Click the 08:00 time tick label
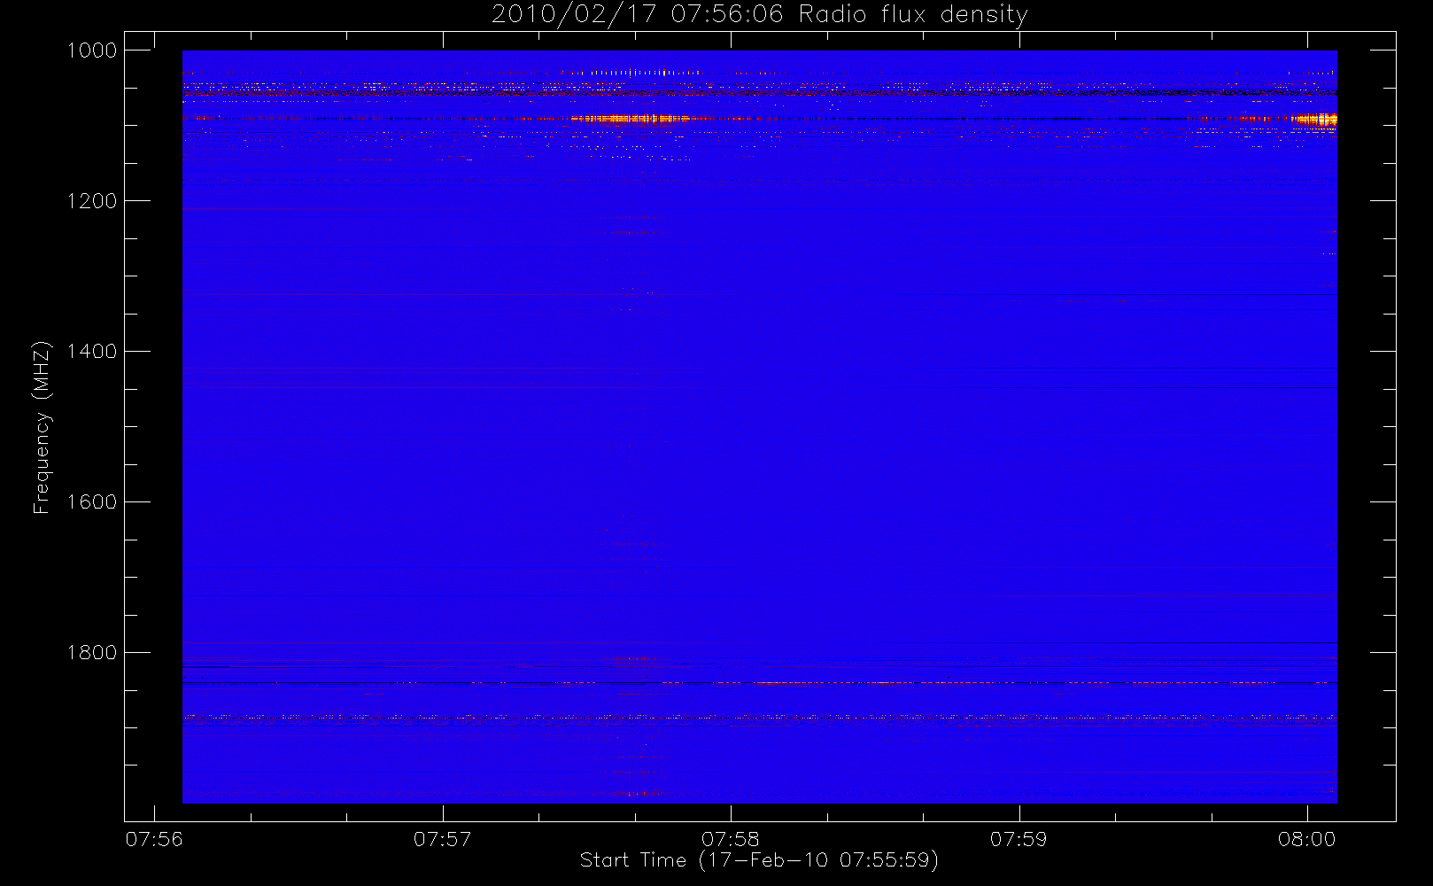The image size is (1433, 886). click(1306, 839)
